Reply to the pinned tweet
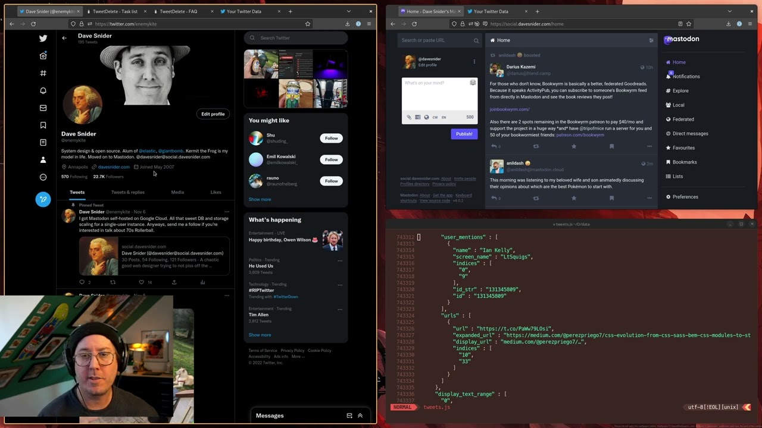The height and width of the screenshot is (428, 762). pos(82,282)
